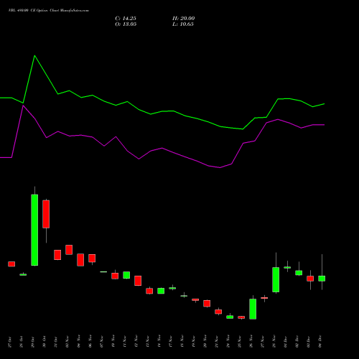Image resolution: width=359 pixels, height=359 pixels.
Task: Select the red candle for 20 Nov
Action: coord(207,304)
